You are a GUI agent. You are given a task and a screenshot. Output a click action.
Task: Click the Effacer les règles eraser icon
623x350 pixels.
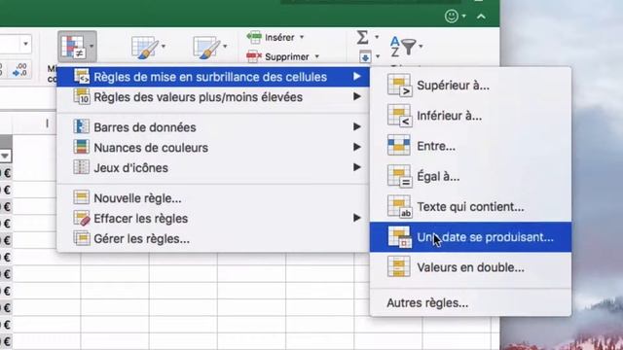pyautogui.click(x=82, y=218)
